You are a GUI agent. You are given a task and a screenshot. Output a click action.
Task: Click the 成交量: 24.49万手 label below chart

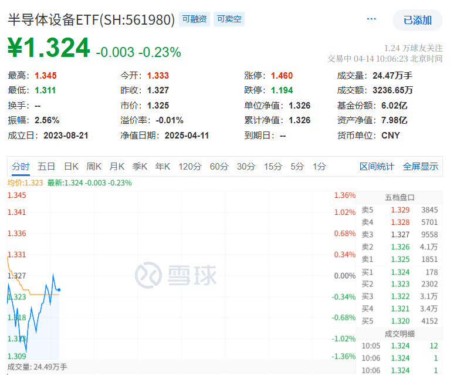38,367
